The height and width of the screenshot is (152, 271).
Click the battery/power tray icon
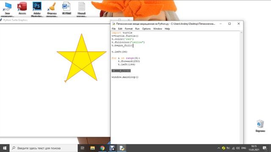click(228, 148)
